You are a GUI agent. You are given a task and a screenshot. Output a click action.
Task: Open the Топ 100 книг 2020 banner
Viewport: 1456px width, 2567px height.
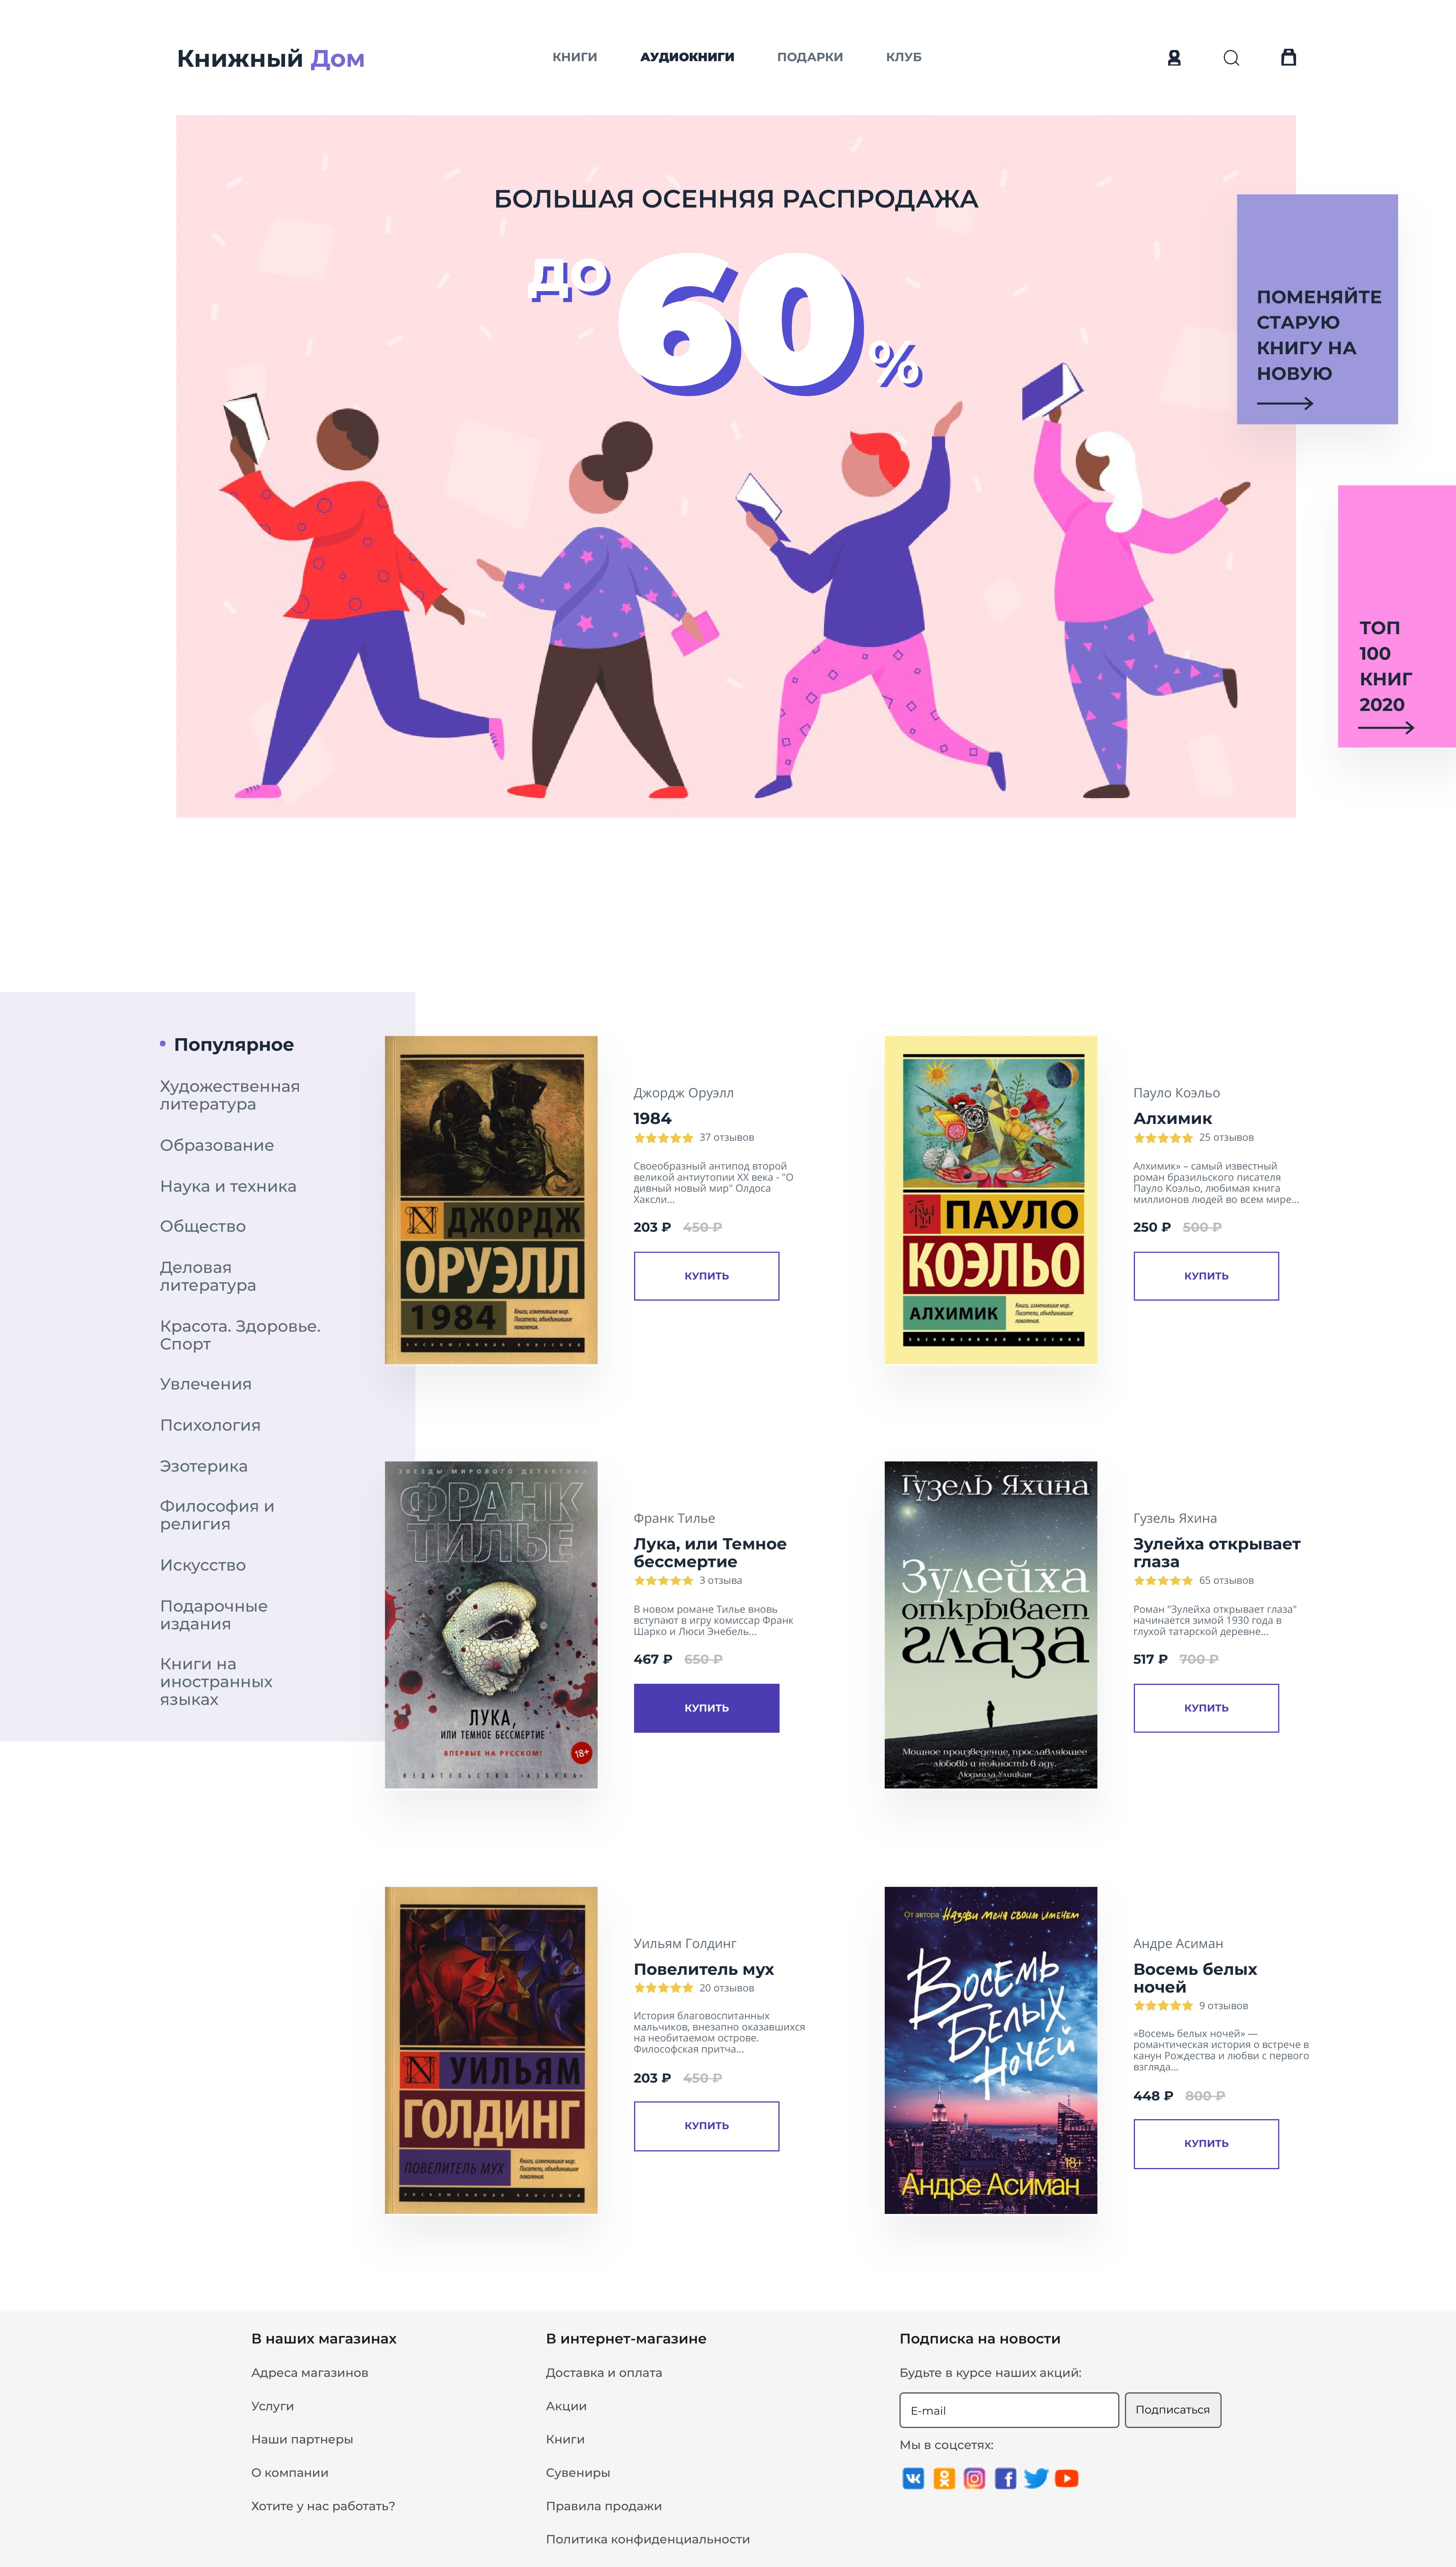(1397, 616)
